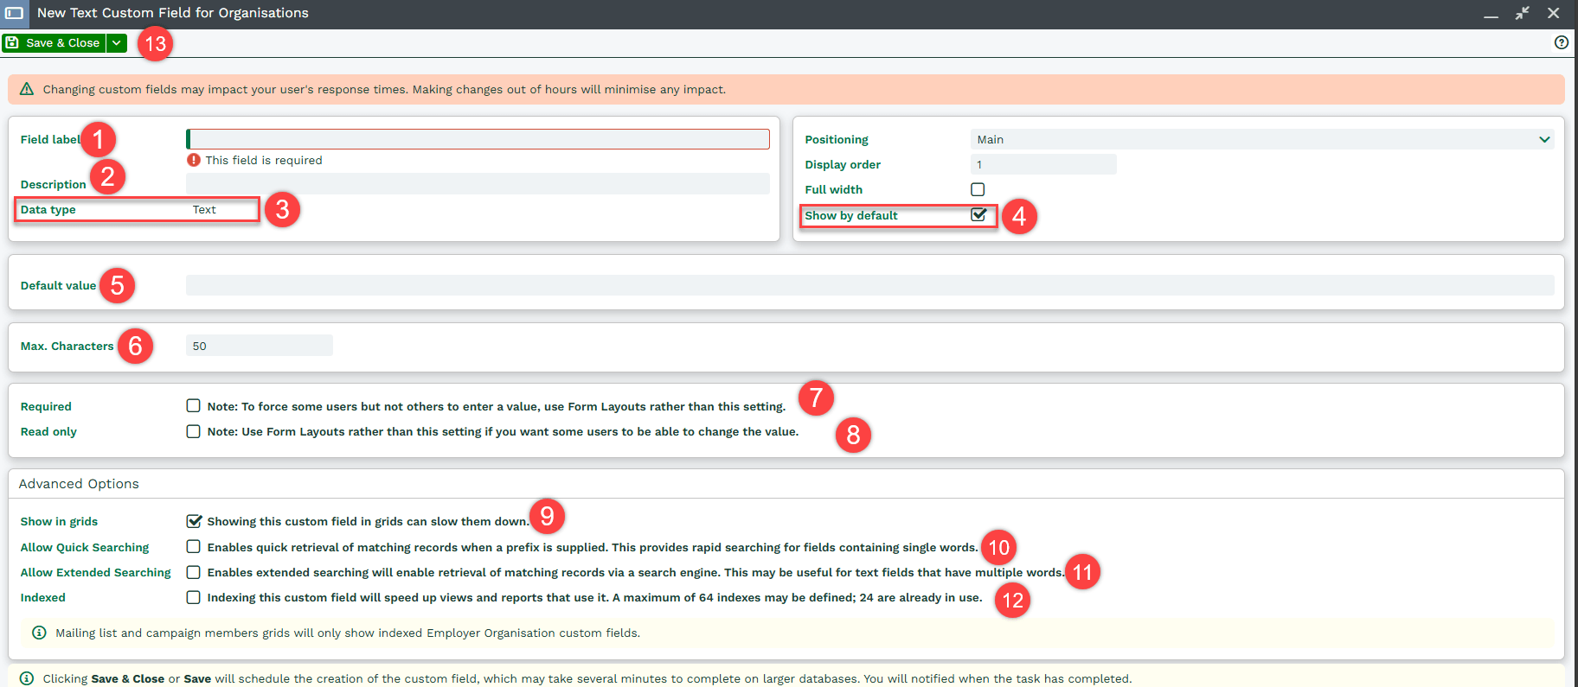Open the Positioning dropdown

point(1261,139)
